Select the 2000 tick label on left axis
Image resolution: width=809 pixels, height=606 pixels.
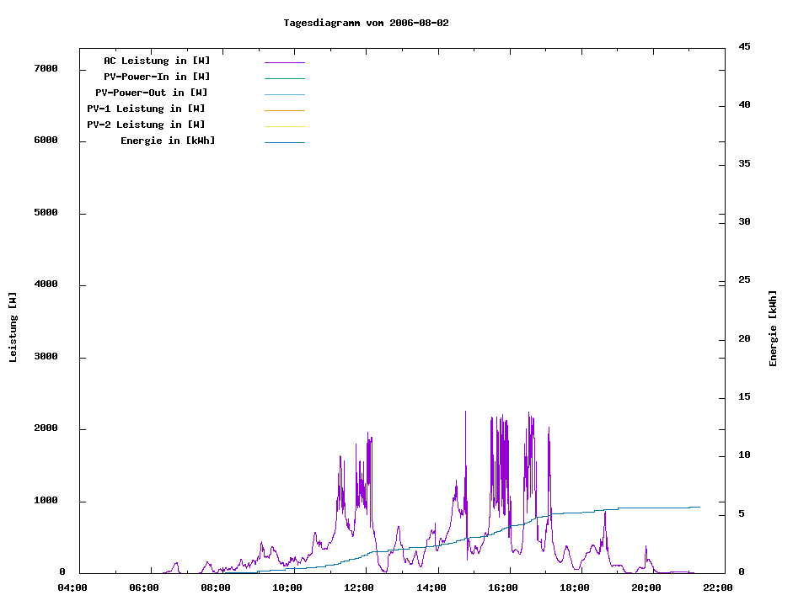[46, 428]
